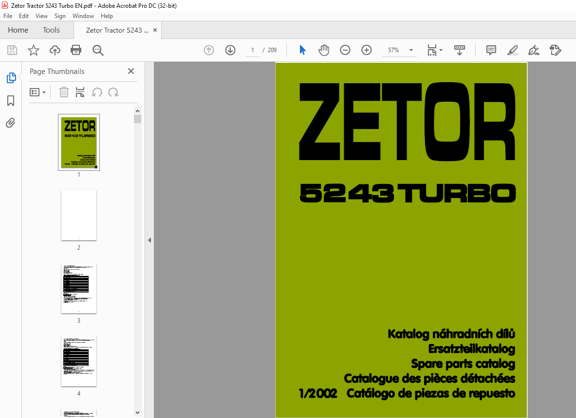576x418 pixels.
Task: Select page 2 blank thumbnail
Action: [79, 216]
